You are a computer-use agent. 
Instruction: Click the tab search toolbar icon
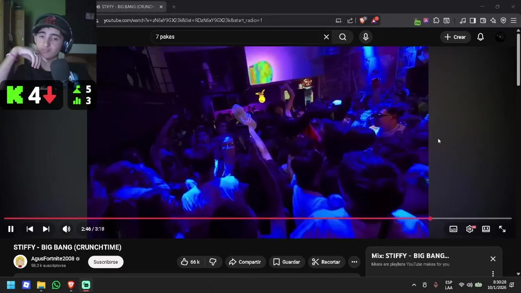[x=447, y=20]
